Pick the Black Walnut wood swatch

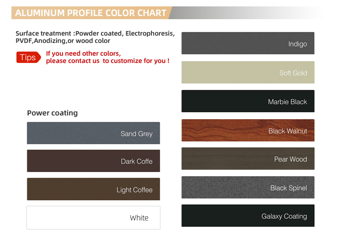(248, 130)
